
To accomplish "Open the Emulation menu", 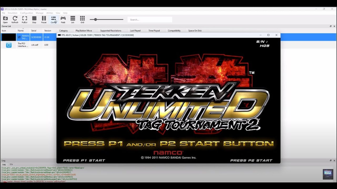I will pos(12,13).
